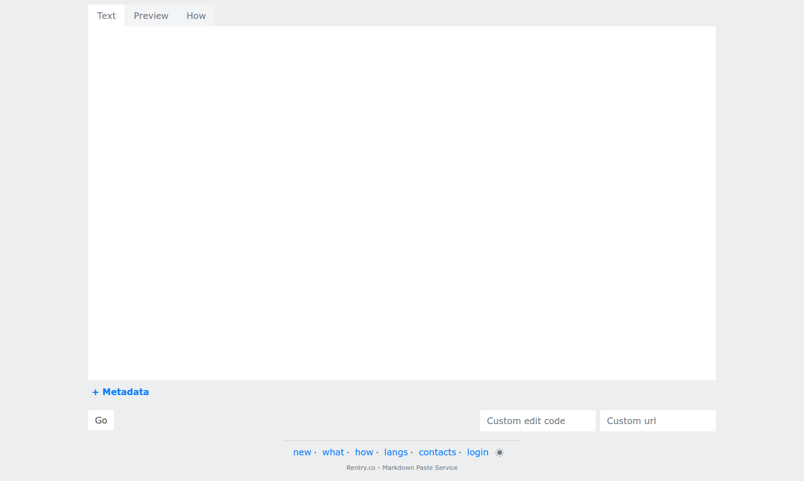Click empty space between Go and Custom edit code
Image resolution: width=804 pixels, height=481 pixels.
tap(296, 421)
